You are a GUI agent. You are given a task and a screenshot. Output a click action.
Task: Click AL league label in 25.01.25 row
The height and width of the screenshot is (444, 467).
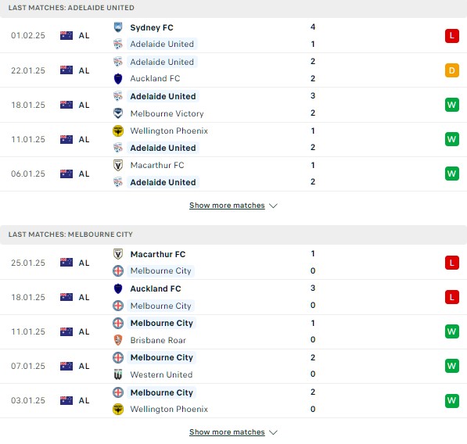[84, 263]
